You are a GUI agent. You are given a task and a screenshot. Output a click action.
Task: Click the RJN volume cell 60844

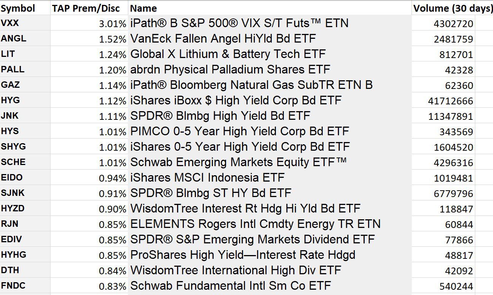pyautogui.click(x=459, y=225)
